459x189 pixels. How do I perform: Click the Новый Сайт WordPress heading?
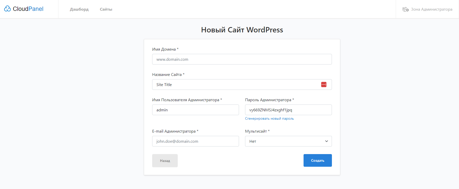(x=242, y=30)
